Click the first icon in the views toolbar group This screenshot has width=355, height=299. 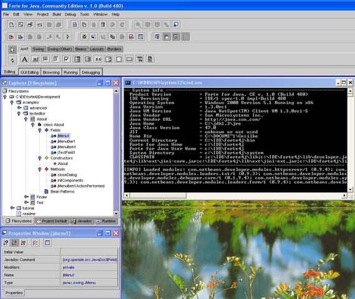[157, 37]
